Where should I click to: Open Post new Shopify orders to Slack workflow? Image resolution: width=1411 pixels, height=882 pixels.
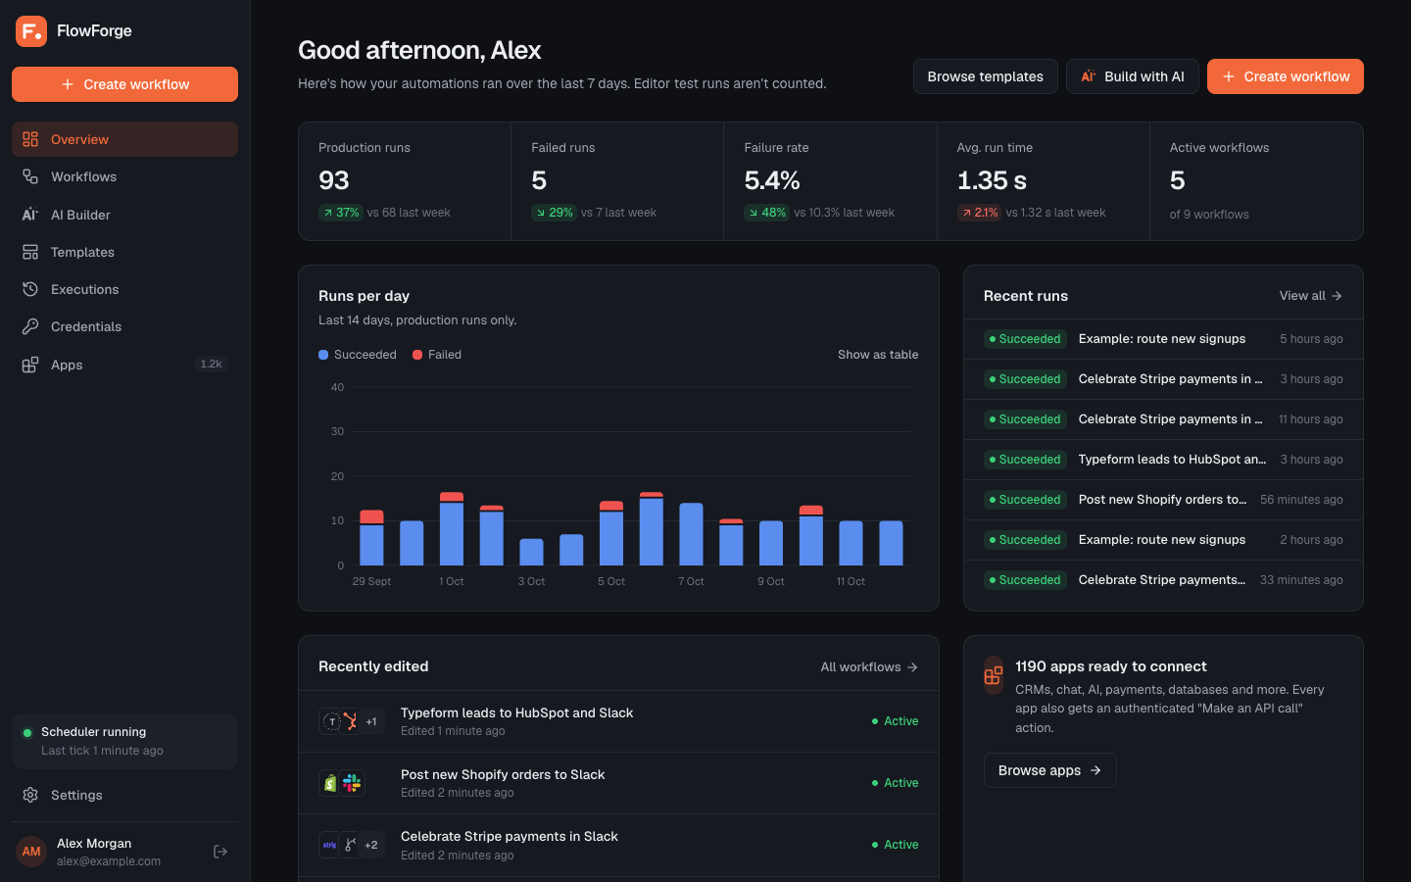pos(618,783)
